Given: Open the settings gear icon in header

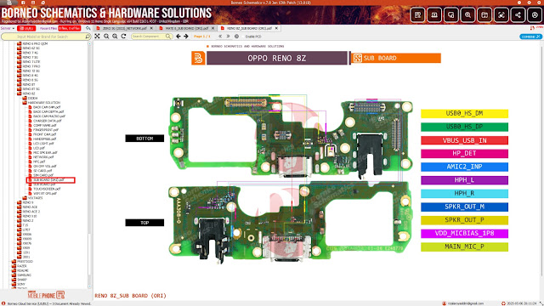Looking at the screenshot, I should pyautogui.click(x=535, y=15).
